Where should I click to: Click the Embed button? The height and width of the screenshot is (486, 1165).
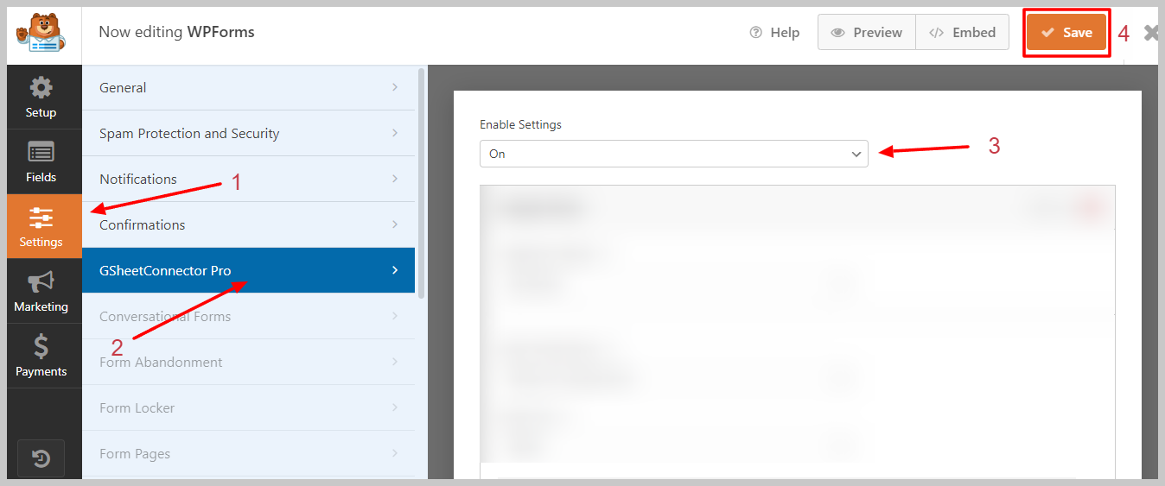tap(962, 33)
